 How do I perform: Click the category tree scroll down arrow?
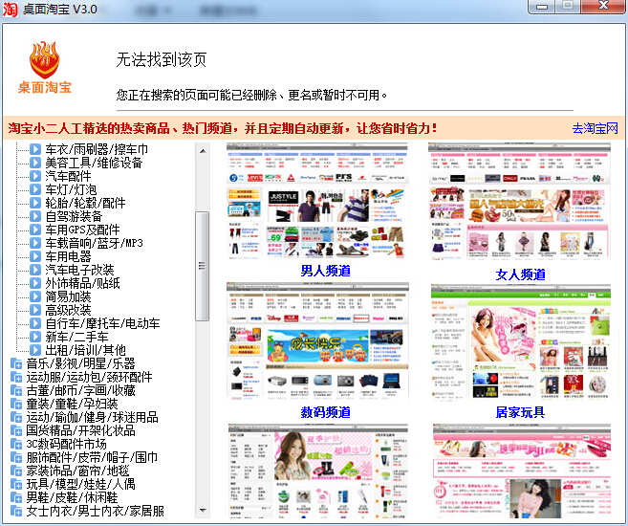click(x=203, y=511)
